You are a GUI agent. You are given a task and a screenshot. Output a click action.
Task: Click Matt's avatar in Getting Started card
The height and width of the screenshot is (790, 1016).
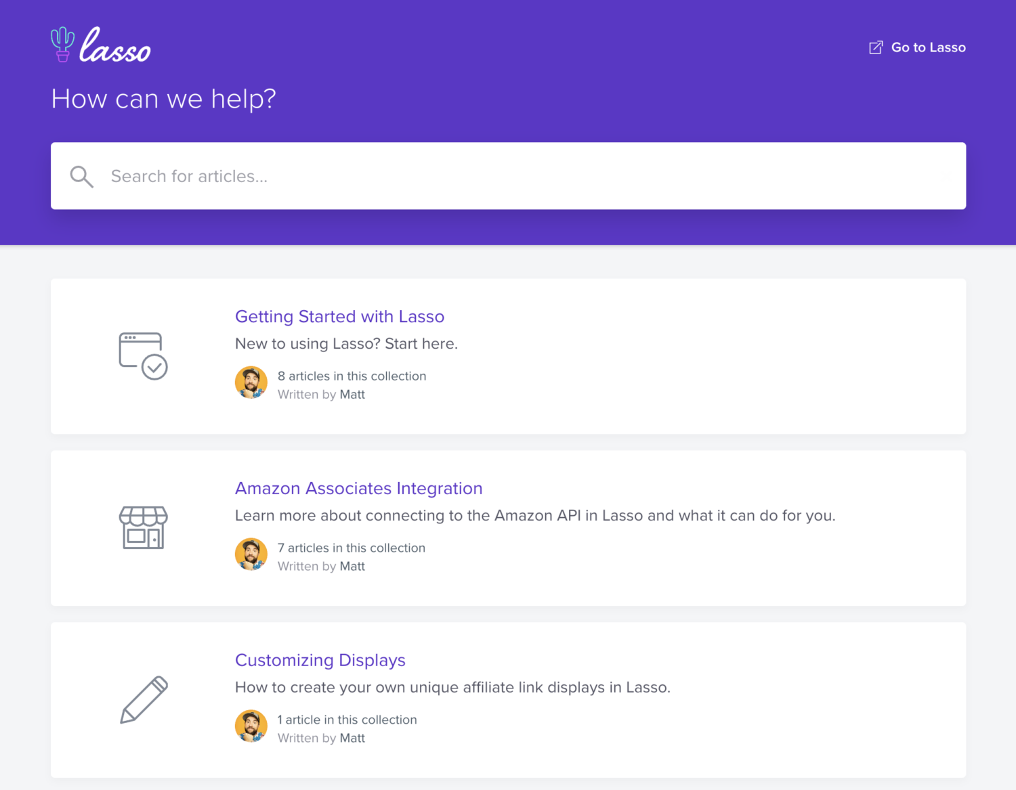(x=251, y=382)
